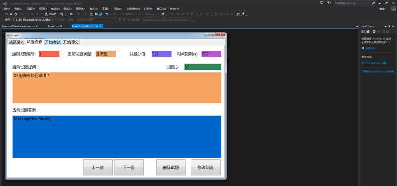Click the 打开 IntelliTrace 设置 link
This screenshot has height=186, width=397.
(x=374, y=63)
